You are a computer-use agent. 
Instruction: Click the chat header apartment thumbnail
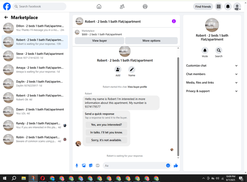(x=79, y=21)
